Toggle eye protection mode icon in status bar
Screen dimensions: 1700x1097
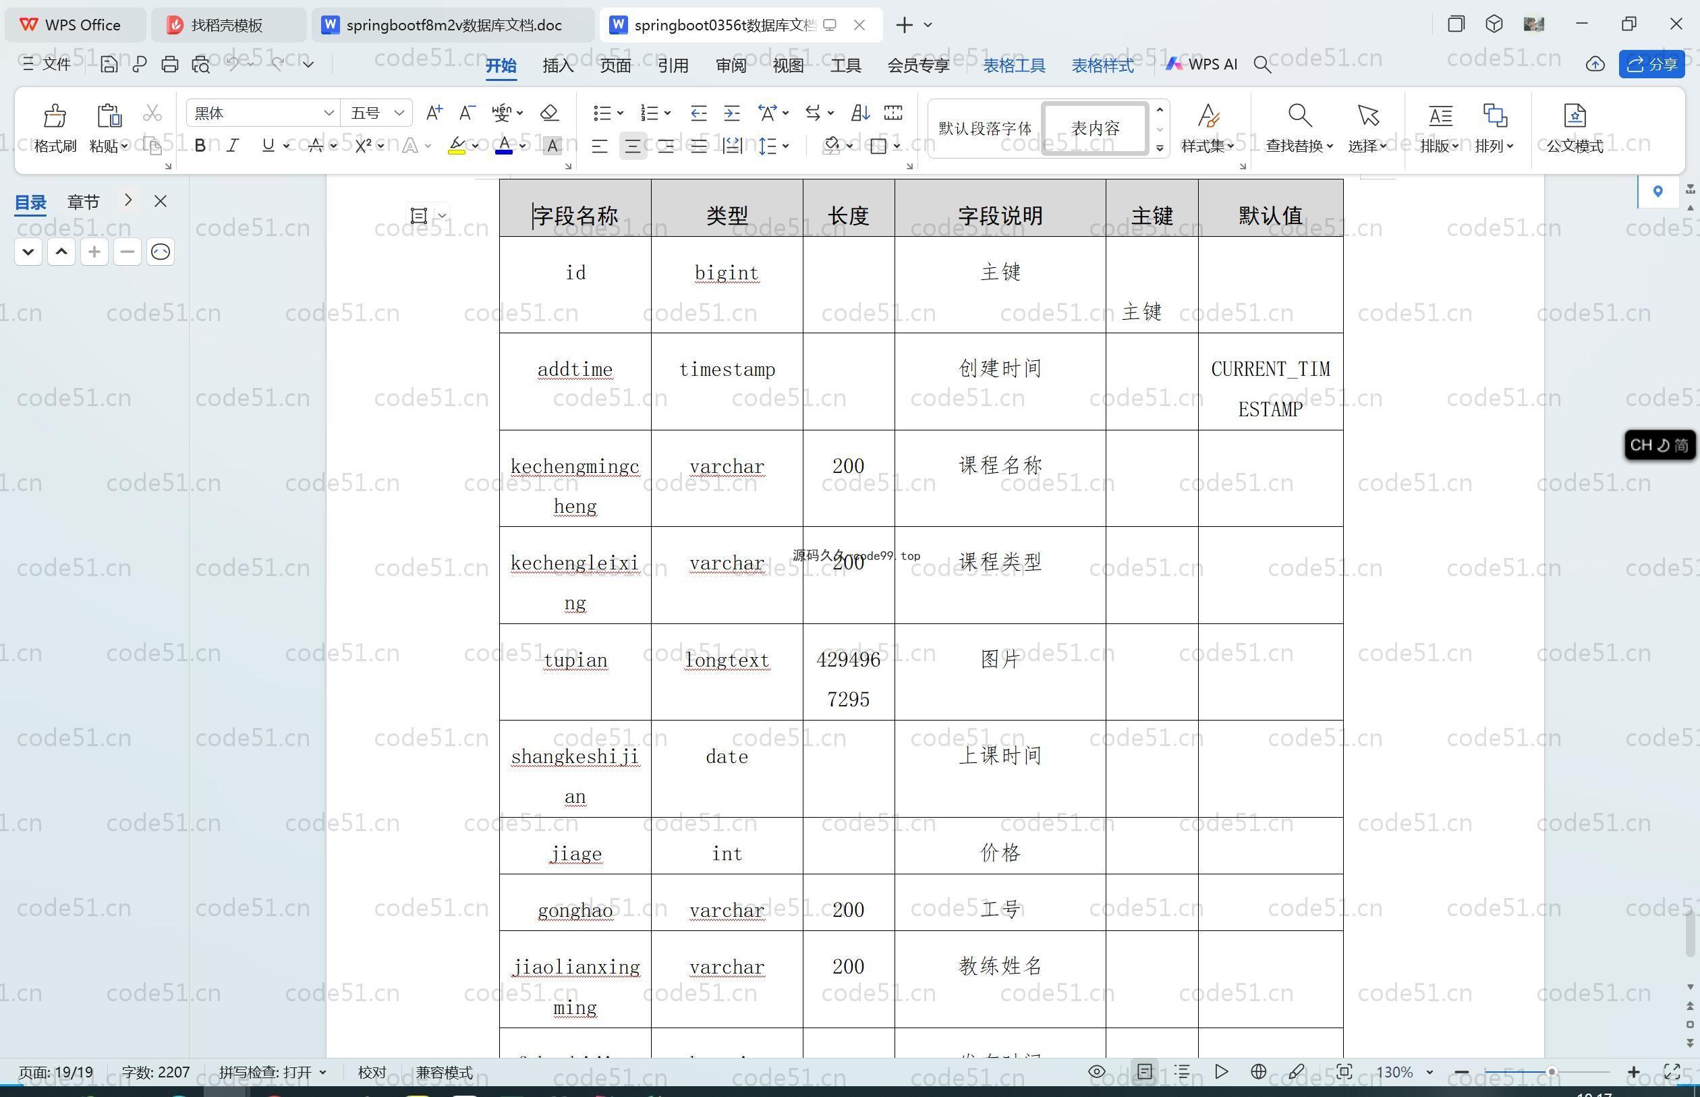(1097, 1071)
